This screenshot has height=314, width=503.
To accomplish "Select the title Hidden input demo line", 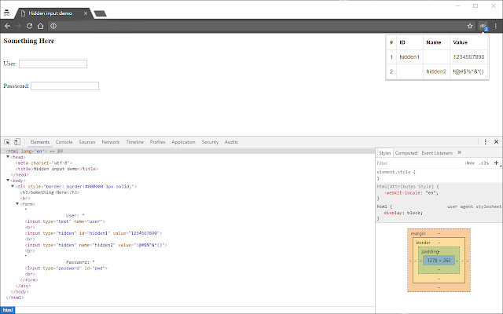I will 57,169.
